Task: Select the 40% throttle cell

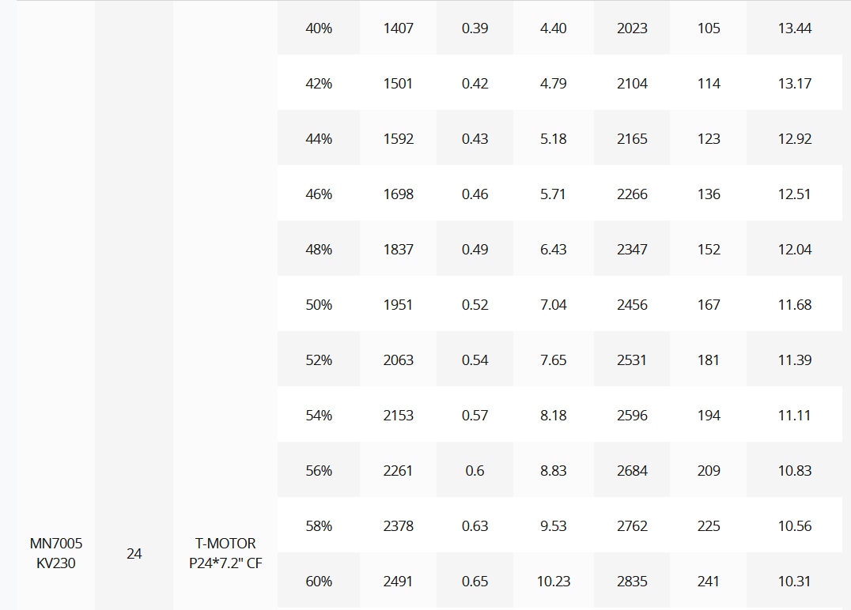Action: (319, 28)
